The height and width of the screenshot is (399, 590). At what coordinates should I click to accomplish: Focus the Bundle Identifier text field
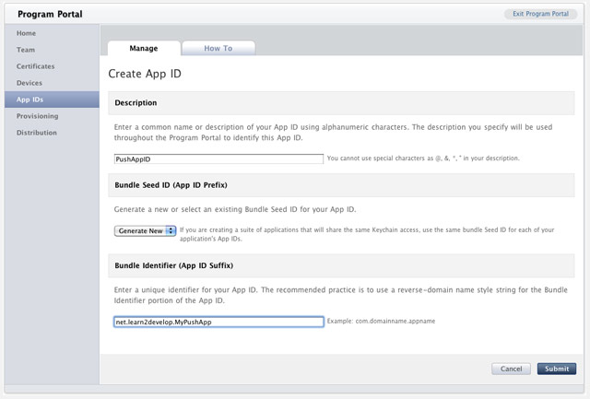[218, 322]
